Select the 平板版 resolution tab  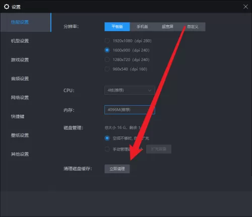117,27
